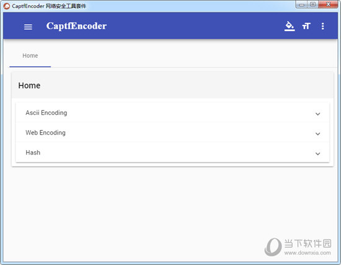The width and height of the screenshot is (341, 265).
Task: Click the Ascii Encoding label
Action: tap(46, 113)
